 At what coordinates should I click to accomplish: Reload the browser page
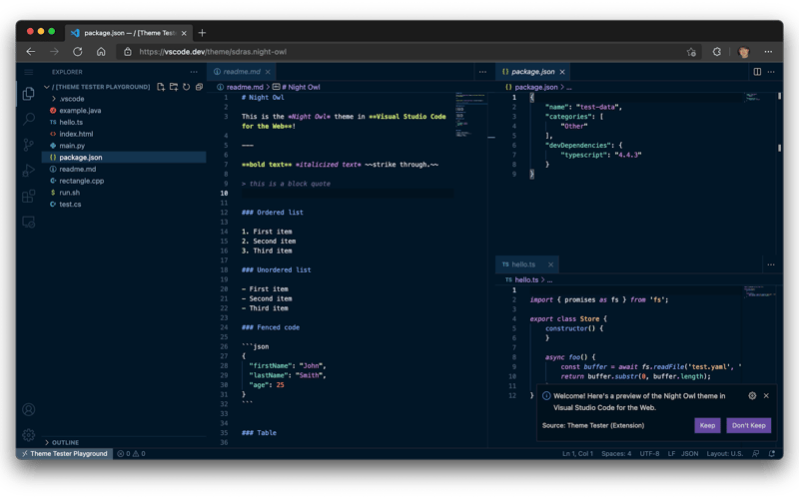pos(78,52)
